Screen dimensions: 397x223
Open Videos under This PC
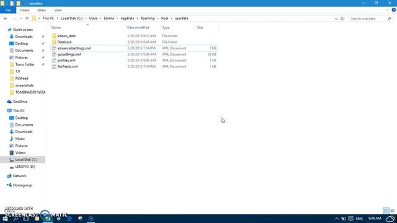click(x=20, y=153)
